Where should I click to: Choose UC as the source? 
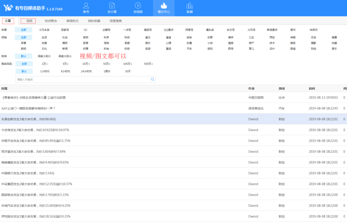click(86, 30)
